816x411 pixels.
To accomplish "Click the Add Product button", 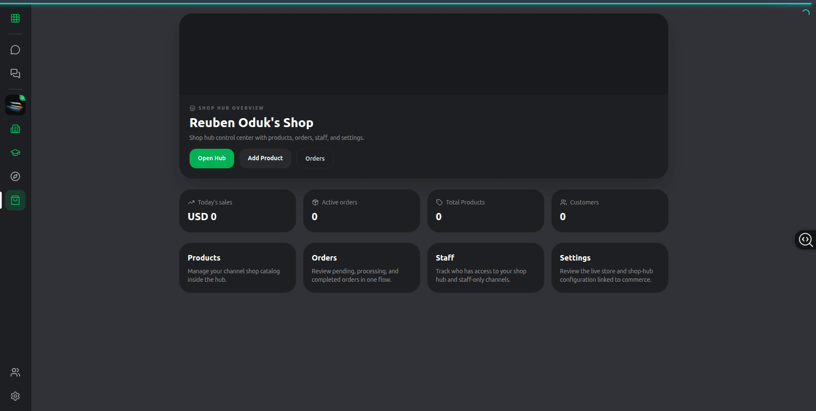I will pyautogui.click(x=265, y=158).
